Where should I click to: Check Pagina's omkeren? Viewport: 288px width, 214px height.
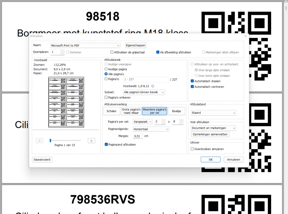tap(106, 97)
